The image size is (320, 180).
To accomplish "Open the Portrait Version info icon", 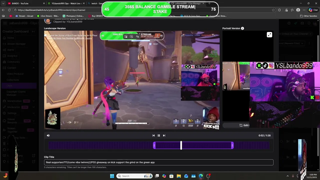I will pyautogui.click(x=242, y=28).
